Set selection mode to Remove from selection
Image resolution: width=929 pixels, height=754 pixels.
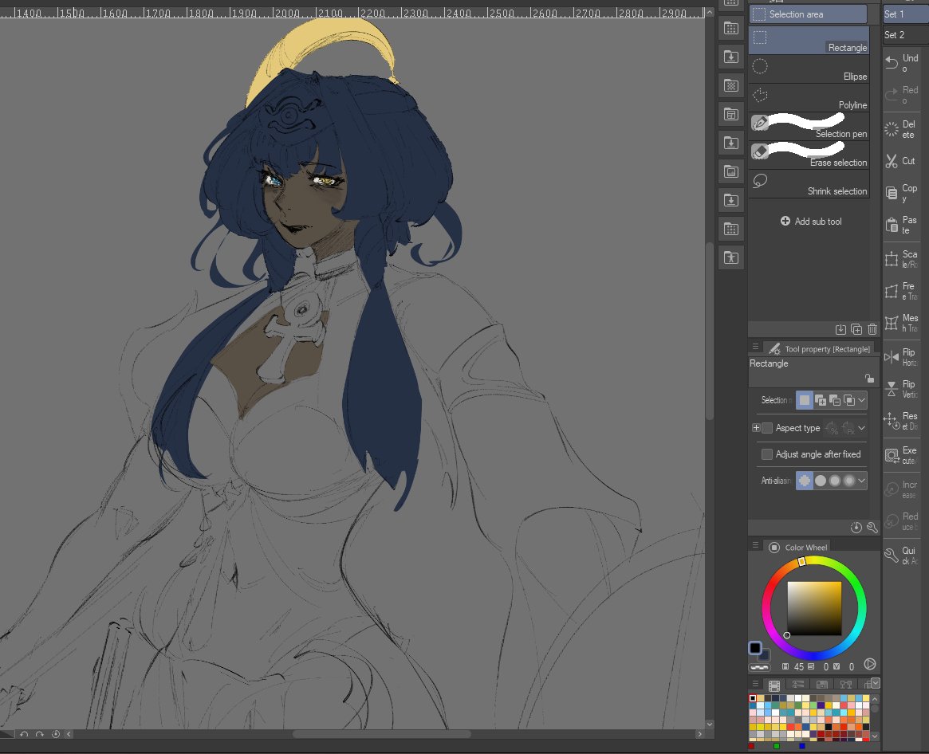coord(835,400)
